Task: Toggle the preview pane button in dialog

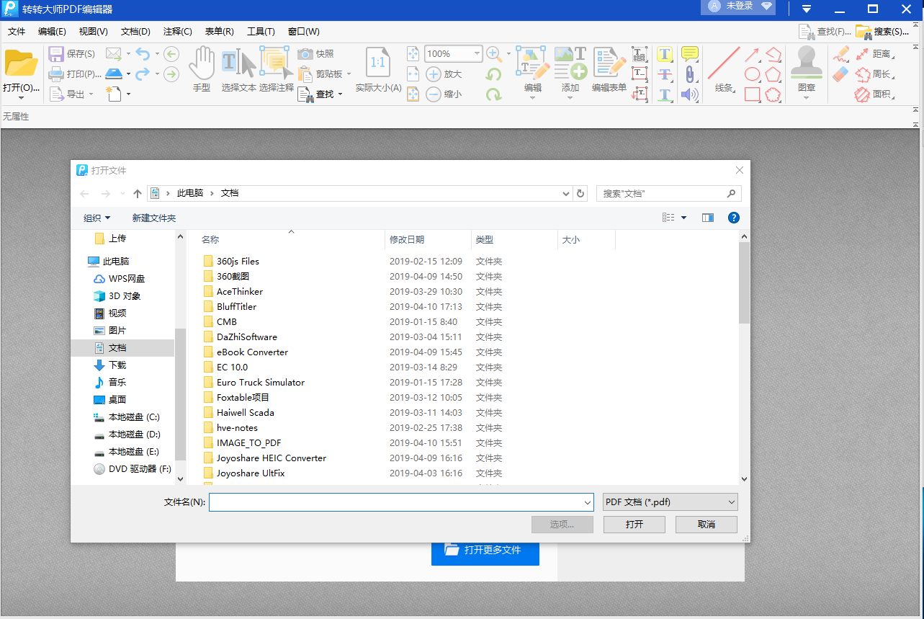Action: click(708, 218)
